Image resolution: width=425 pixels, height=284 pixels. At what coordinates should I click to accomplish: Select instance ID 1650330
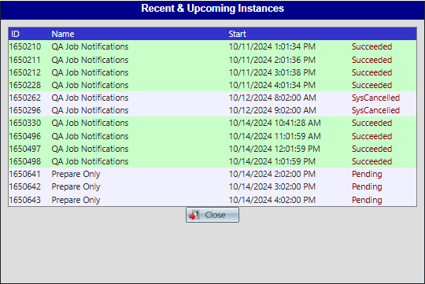[25, 123]
